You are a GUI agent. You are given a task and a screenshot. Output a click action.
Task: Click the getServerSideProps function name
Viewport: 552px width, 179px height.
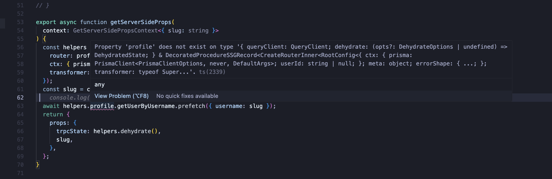pyautogui.click(x=141, y=22)
